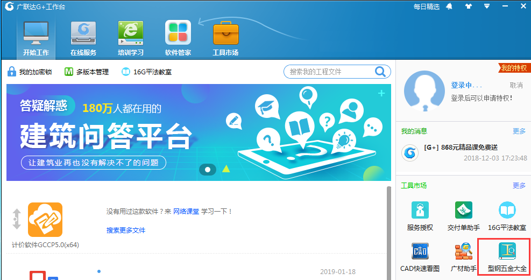
Task: Open the 开始工作 tab
Action: [36, 38]
